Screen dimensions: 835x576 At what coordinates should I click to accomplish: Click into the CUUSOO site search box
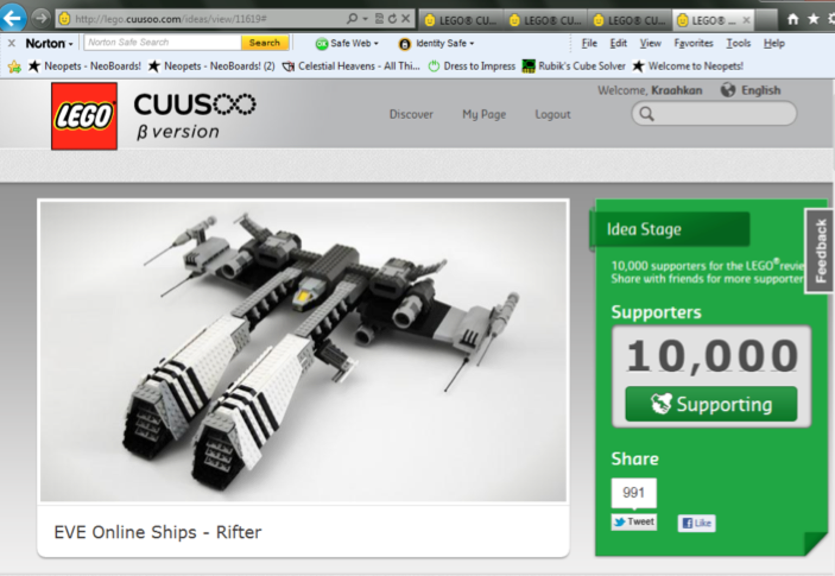click(714, 113)
